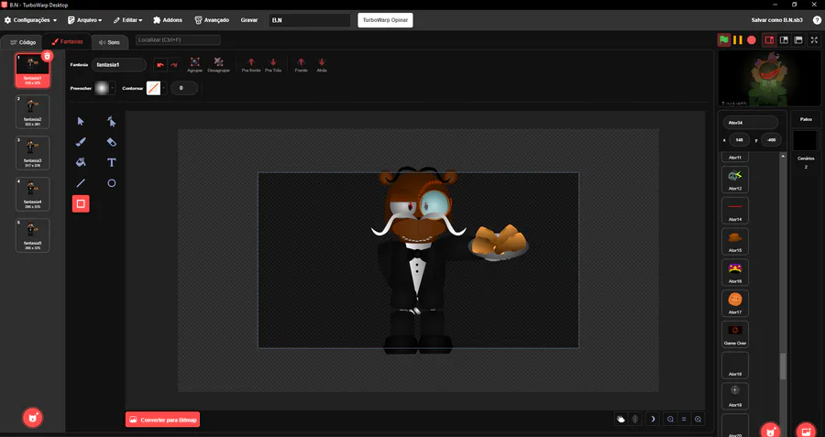Select the arrow Select tool
The height and width of the screenshot is (437, 825).
(x=81, y=122)
